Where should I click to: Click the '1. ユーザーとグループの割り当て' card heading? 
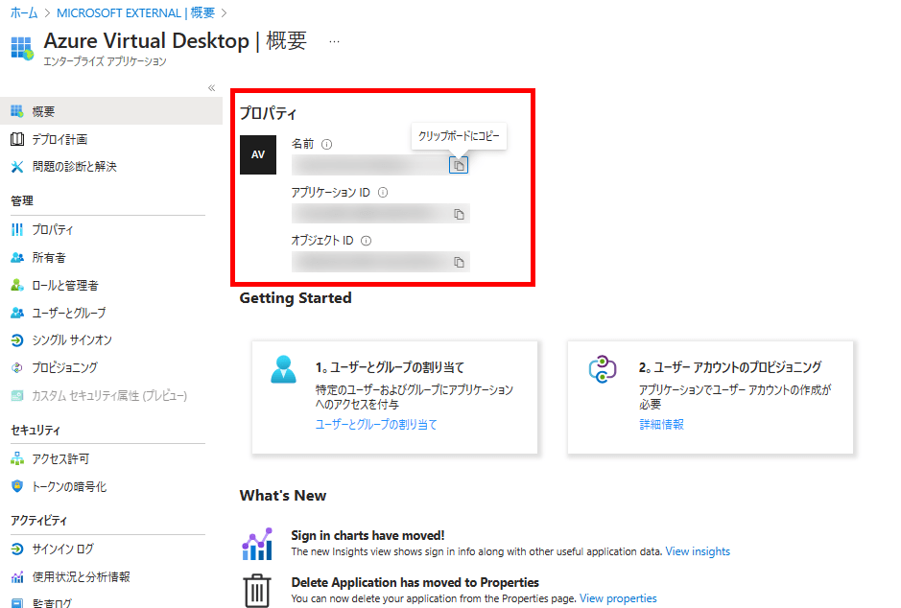tap(390, 367)
